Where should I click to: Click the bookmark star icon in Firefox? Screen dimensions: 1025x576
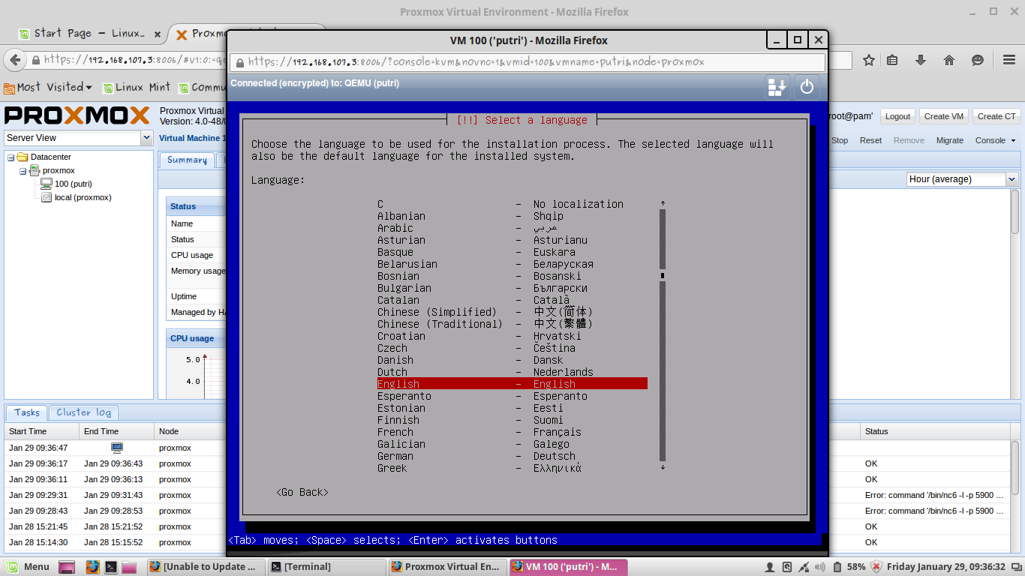[869, 60]
